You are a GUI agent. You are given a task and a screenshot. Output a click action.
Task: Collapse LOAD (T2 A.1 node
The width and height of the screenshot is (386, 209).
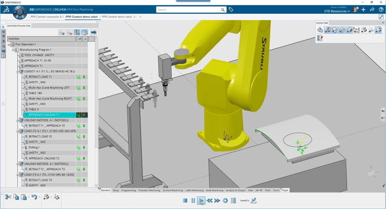[x=18, y=131]
